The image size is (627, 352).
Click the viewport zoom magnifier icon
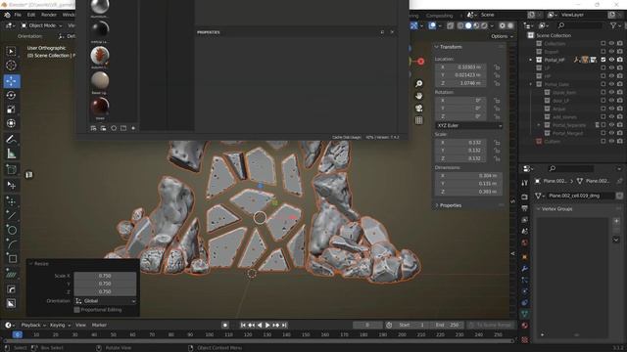point(418,83)
